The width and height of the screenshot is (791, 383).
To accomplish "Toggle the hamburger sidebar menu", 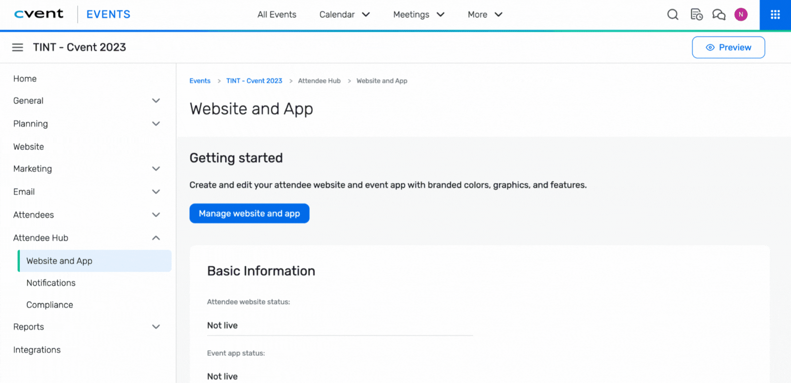I will [17, 47].
